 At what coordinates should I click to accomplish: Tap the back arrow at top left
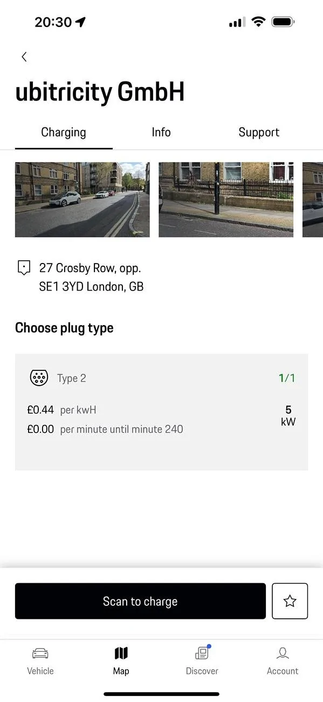coord(24,56)
